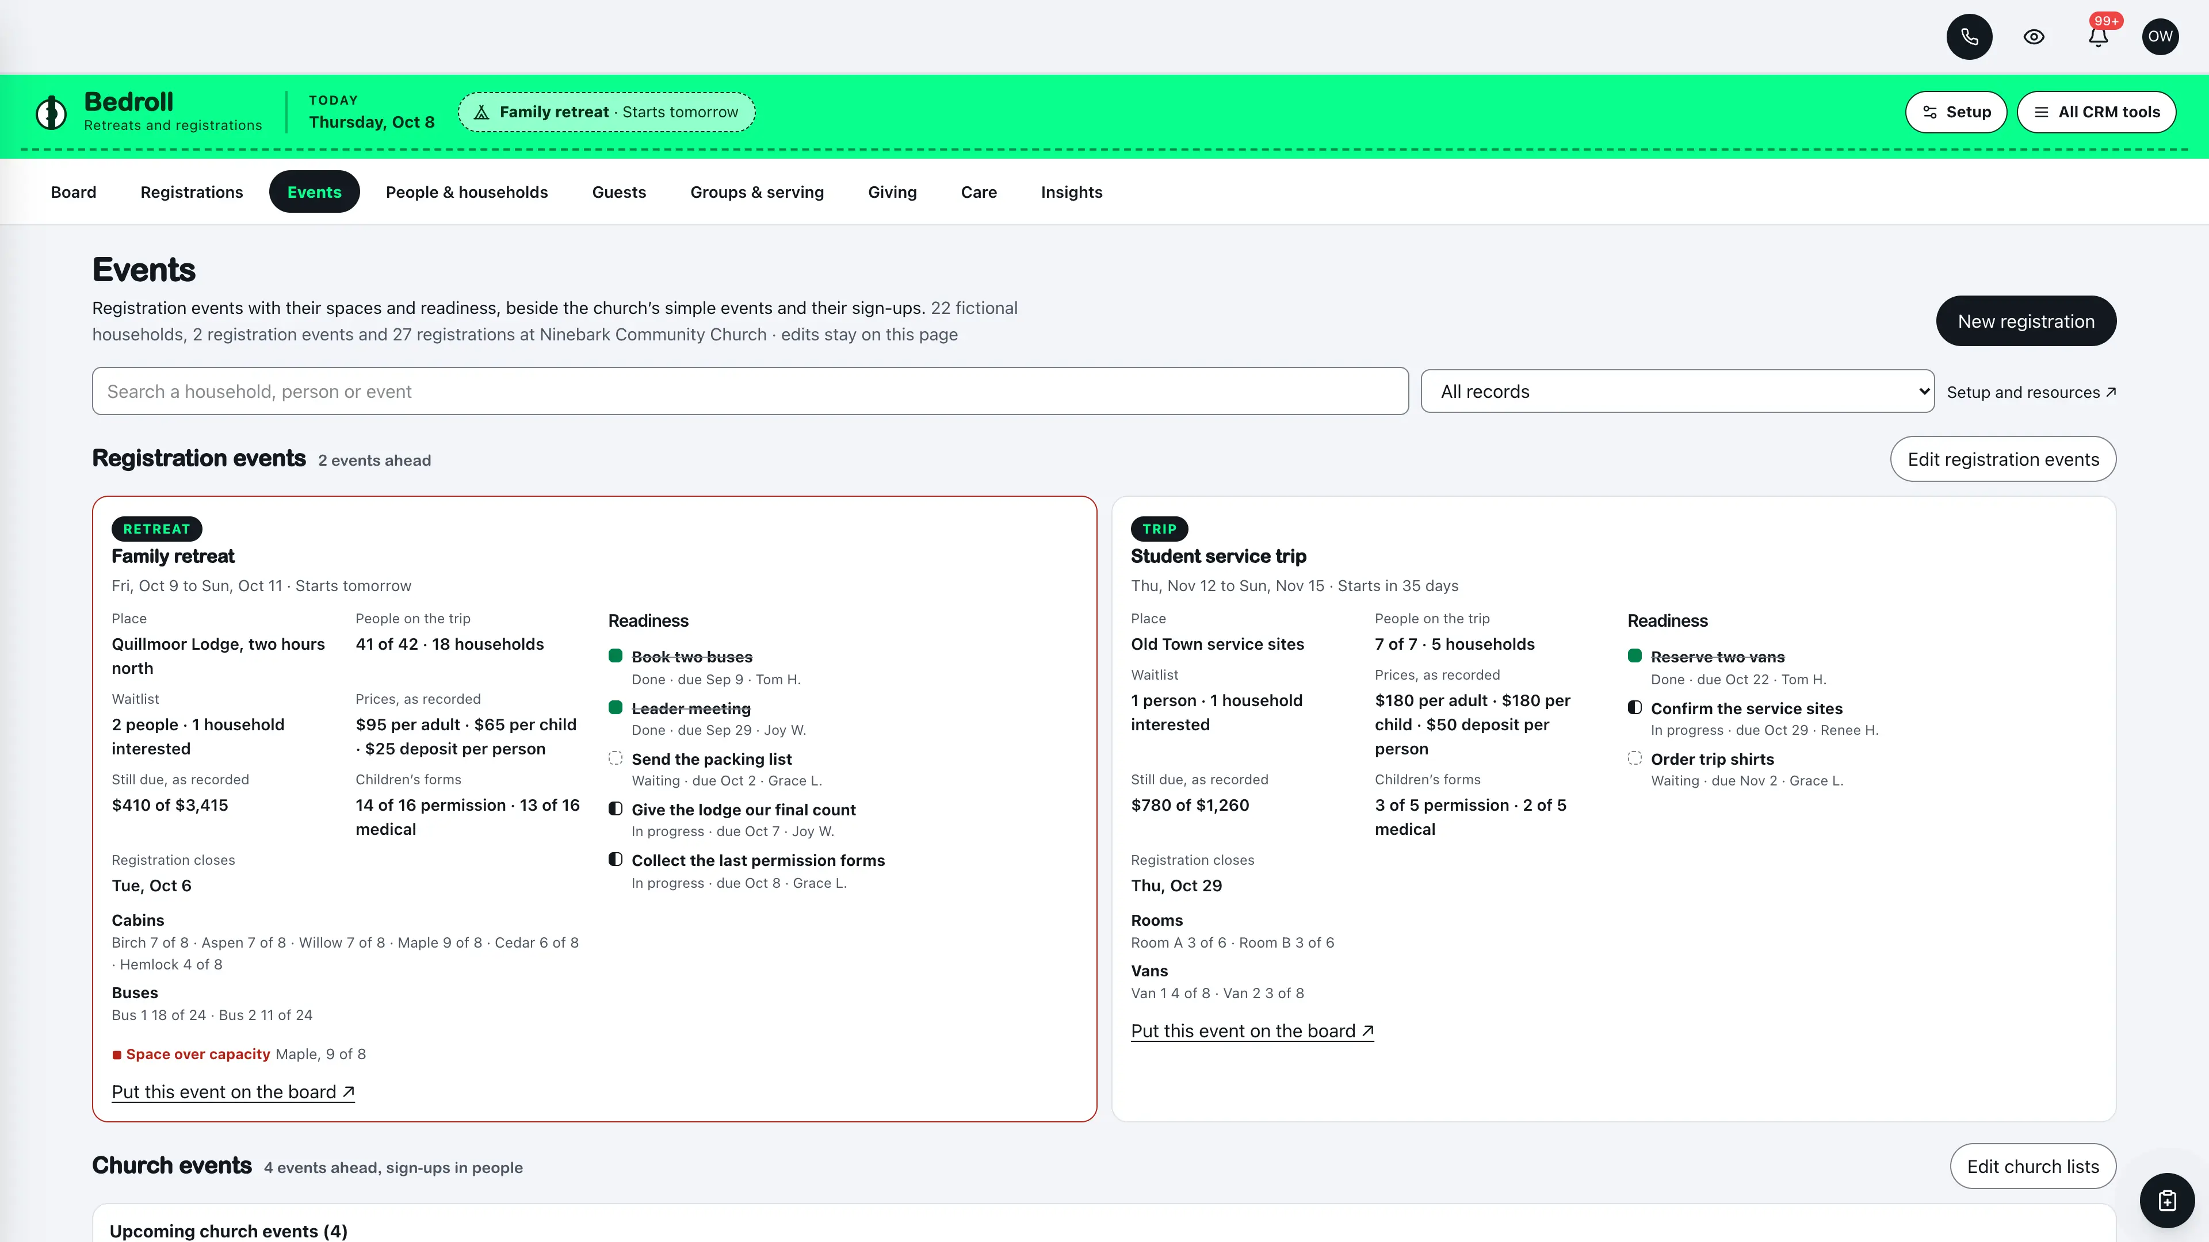2209x1242 pixels.
Task: Click the Book two buses status marker
Action: (615, 655)
